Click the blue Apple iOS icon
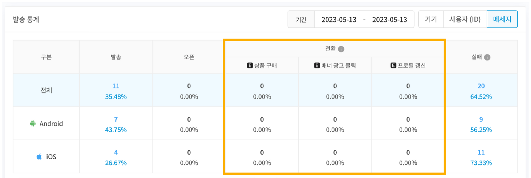This screenshot has height=178, width=531. (39, 157)
